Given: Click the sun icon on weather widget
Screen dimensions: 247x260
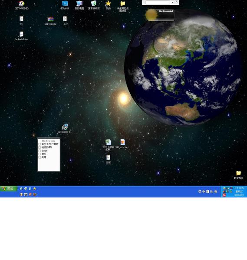Looking at the screenshot, I should tap(151, 15).
